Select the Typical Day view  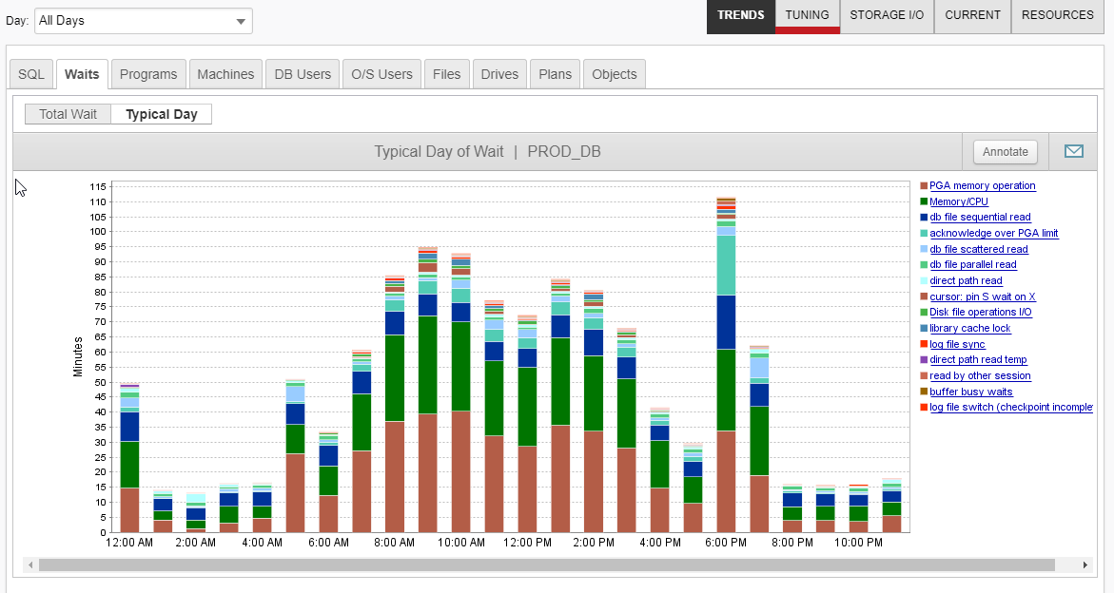click(x=162, y=114)
